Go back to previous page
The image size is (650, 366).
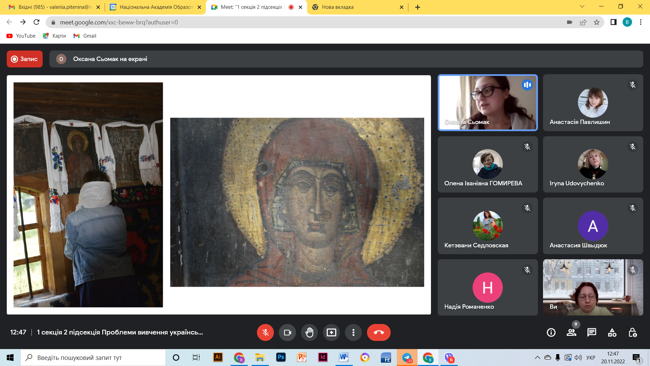point(9,22)
